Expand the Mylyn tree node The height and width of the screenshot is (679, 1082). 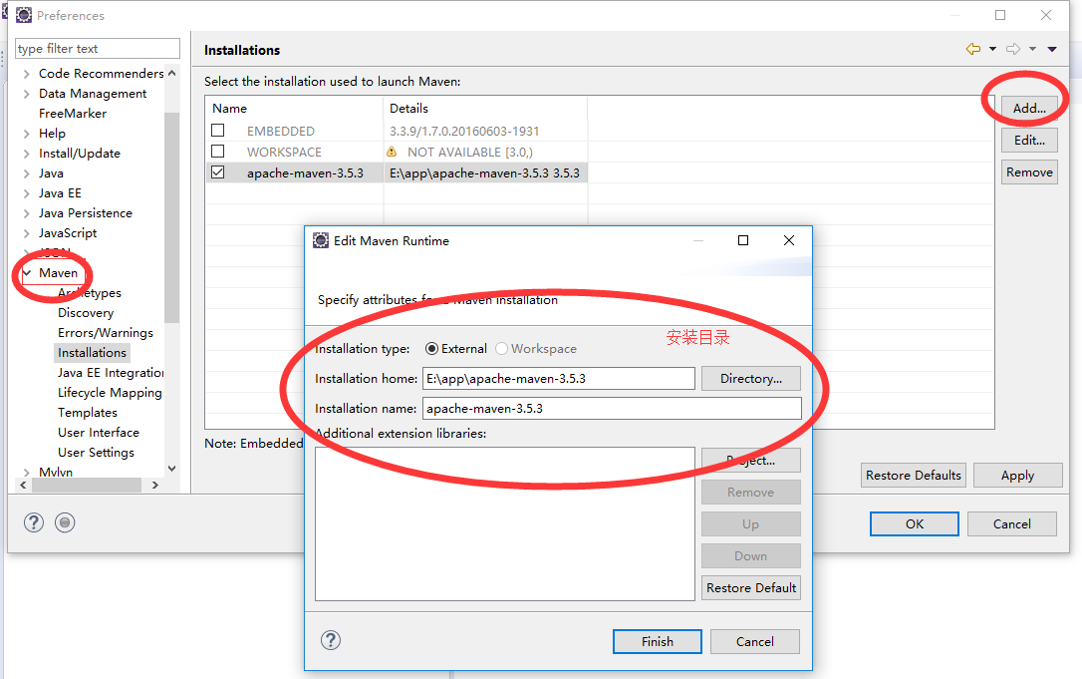point(26,473)
